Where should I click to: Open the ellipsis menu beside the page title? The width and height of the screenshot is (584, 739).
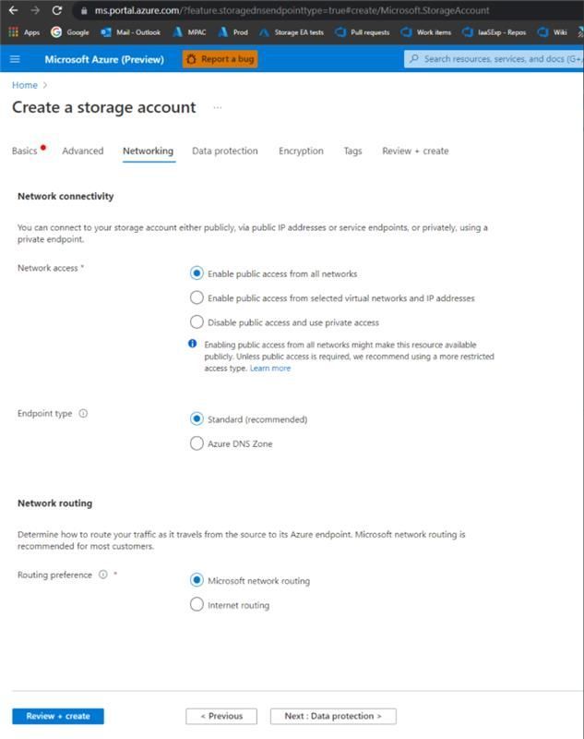(x=218, y=107)
